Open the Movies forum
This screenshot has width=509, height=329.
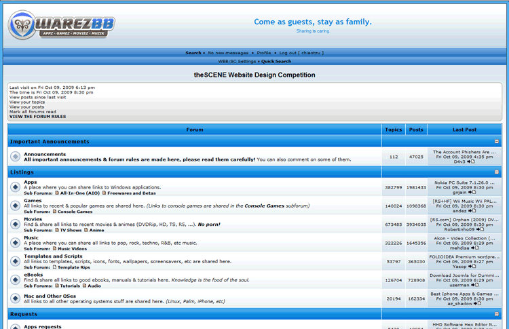point(33,219)
